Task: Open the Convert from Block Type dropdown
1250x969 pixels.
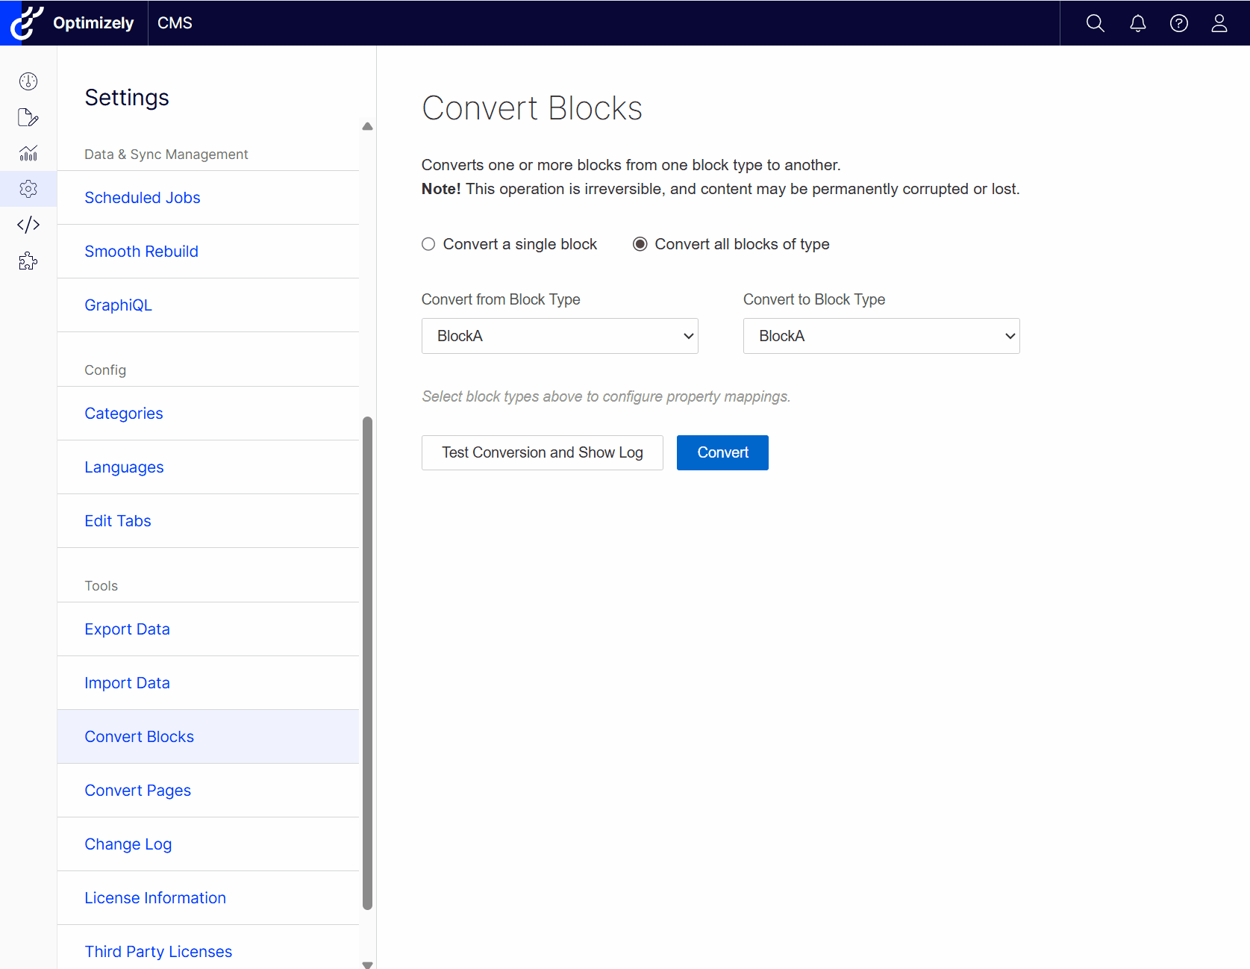Action: (559, 336)
